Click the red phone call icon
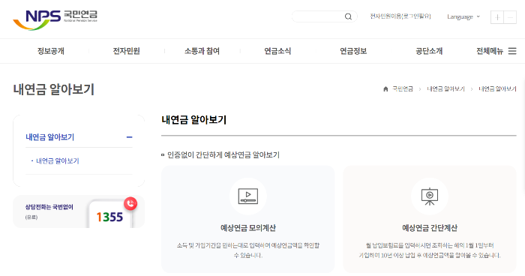This screenshot has height=276, width=525. click(130, 203)
